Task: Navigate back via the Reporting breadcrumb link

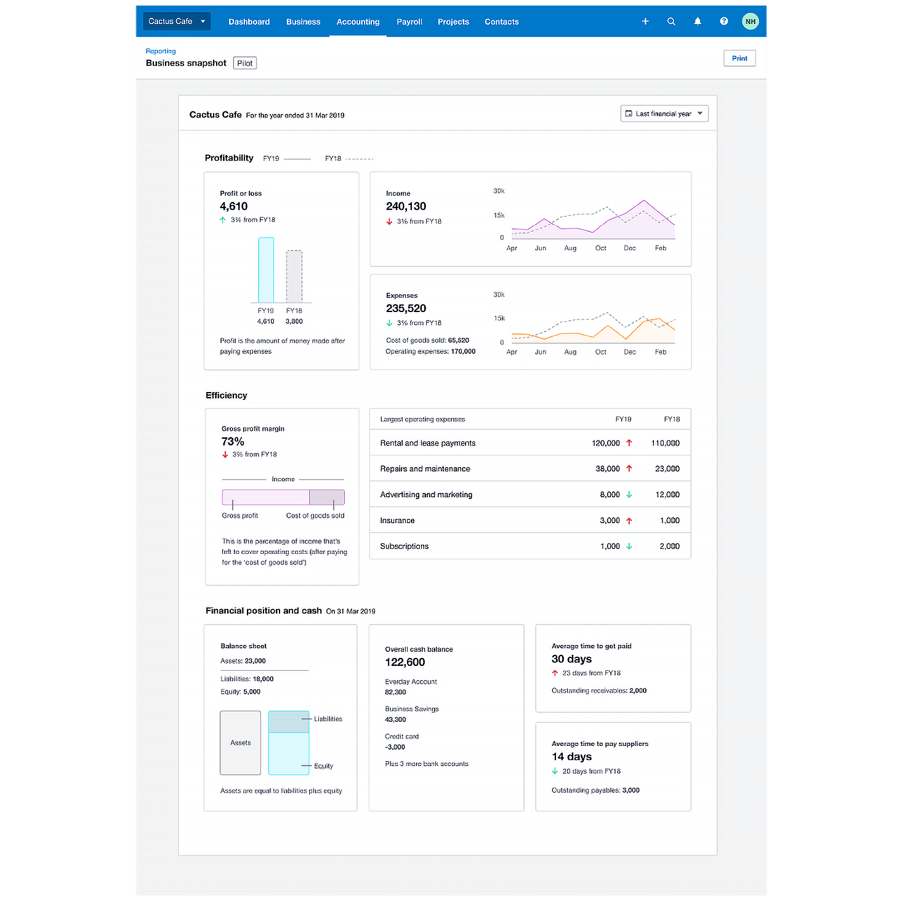Action: coord(161,50)
